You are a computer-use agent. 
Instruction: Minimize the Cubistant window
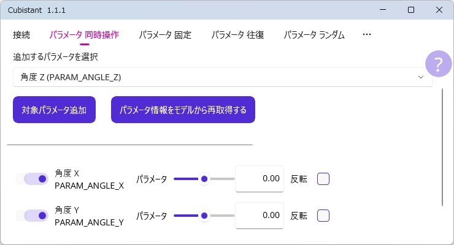click(382, 10)
